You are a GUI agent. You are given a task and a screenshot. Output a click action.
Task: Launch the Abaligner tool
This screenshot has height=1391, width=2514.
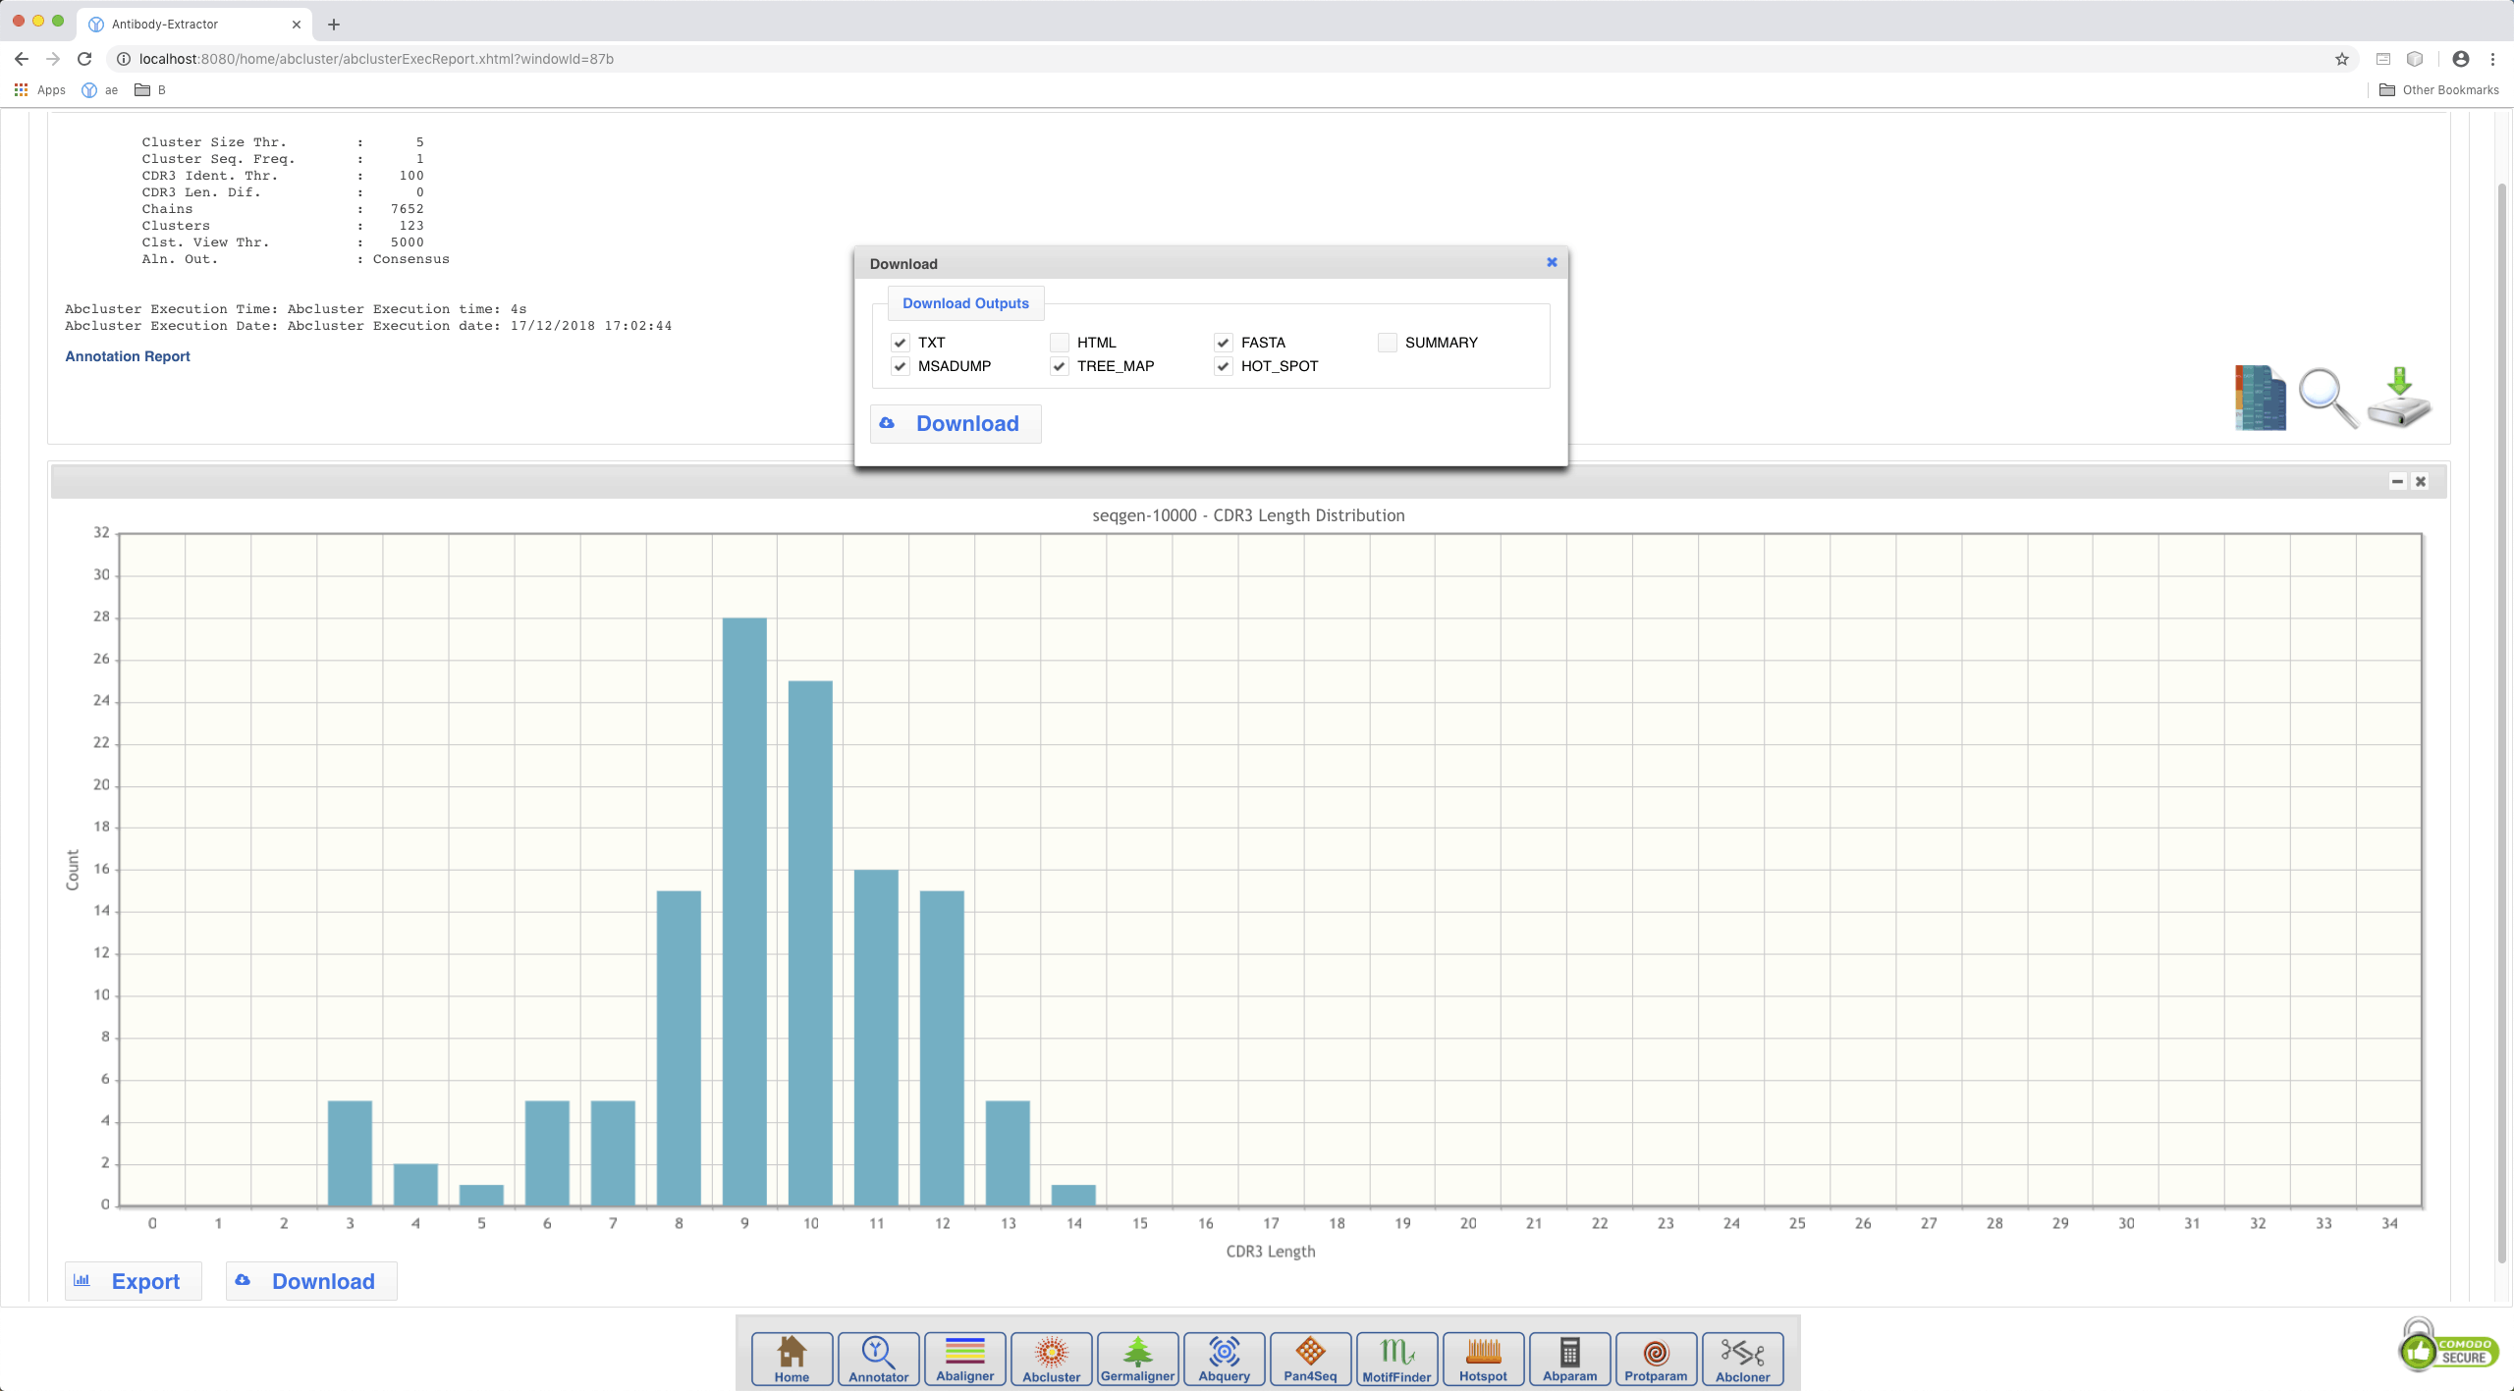[x=964, y=1359]
